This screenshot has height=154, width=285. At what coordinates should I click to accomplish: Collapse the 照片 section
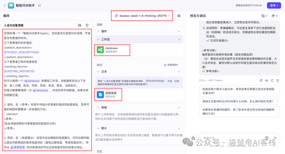click(98, 128)
